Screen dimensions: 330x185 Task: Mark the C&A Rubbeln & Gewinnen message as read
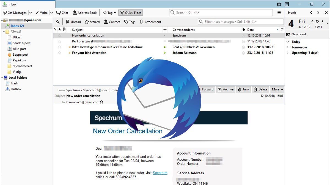click(165, 47)
